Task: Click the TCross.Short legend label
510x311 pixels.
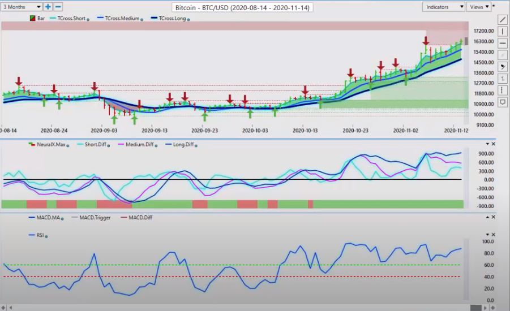Action: click(71, 19)
